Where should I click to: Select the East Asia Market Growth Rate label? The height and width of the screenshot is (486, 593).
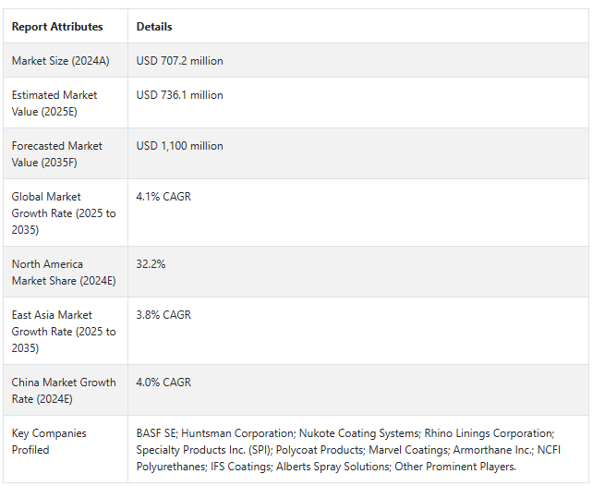point(64,331)
